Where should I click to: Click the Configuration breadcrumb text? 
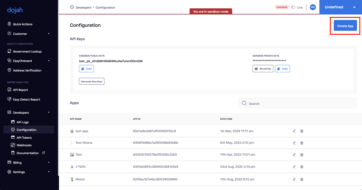pos(105,8)
